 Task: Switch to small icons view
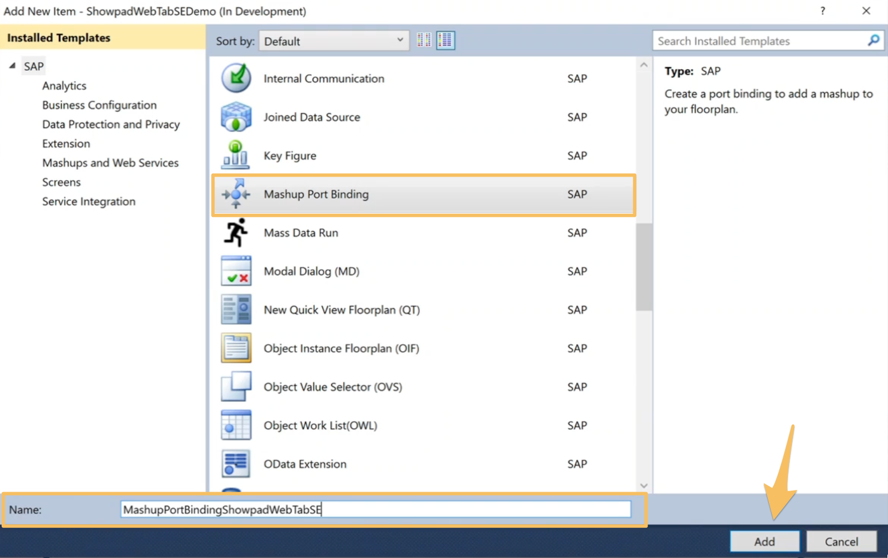click(x=424, y=41)
